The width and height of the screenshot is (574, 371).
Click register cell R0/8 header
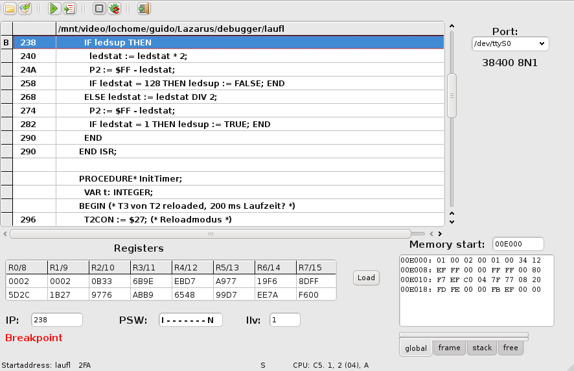click(27, 268)
